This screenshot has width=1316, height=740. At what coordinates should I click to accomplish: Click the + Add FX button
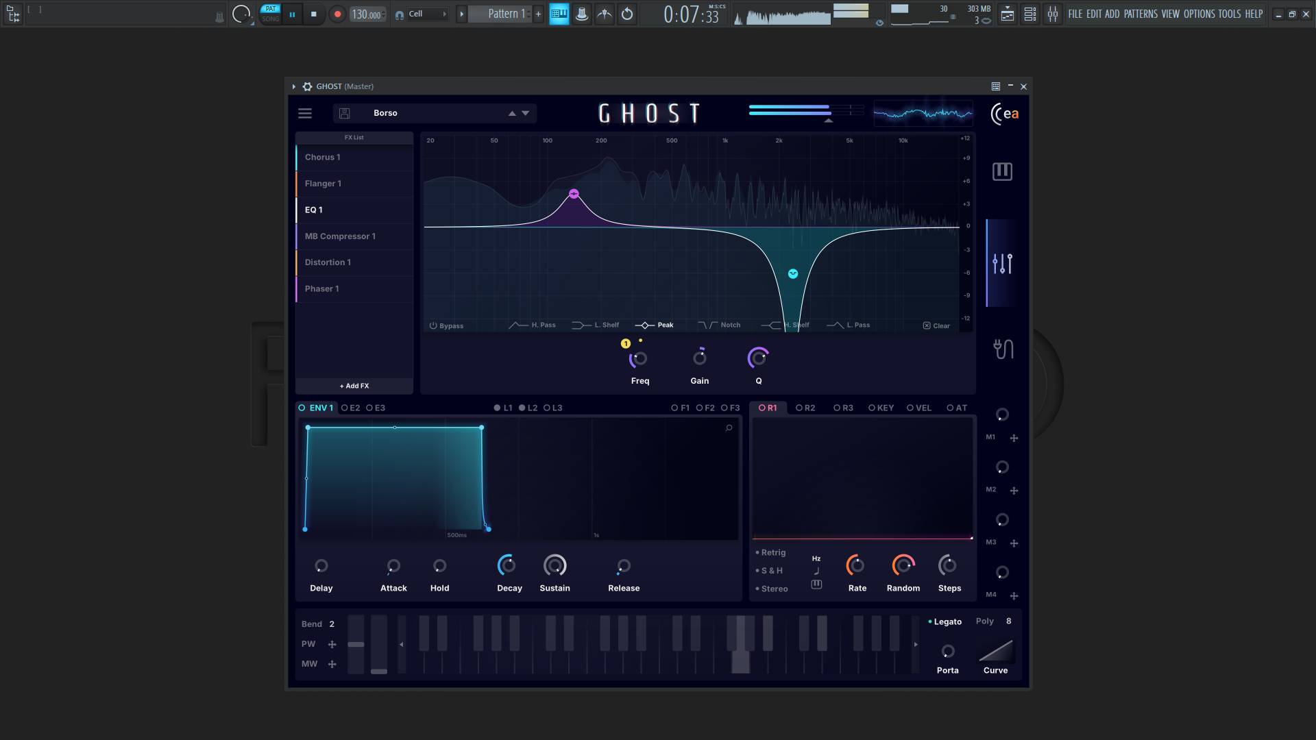click(x=354, y=386)
